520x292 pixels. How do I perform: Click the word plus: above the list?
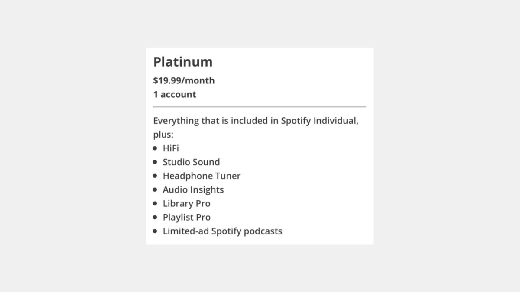[163, 135]
